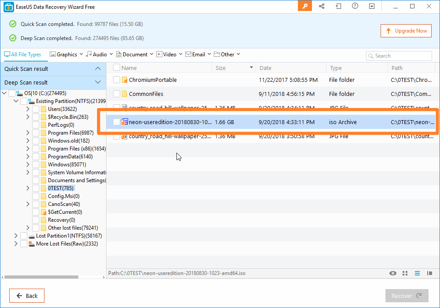Open the title bar dropdown menu icon
Viewport: 440px width, 308px height.
tap(372, 6)
